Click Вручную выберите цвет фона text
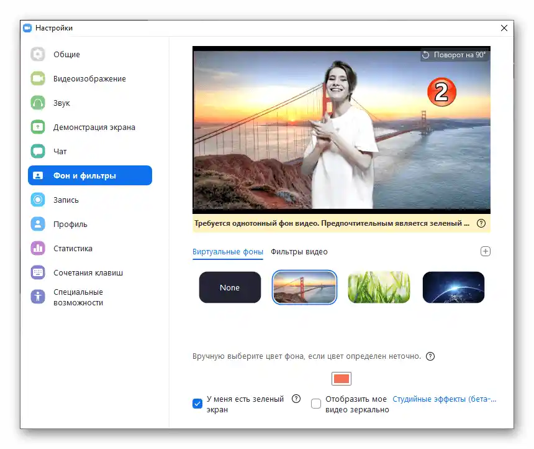534x449 pixels. [x=307, y=356]
